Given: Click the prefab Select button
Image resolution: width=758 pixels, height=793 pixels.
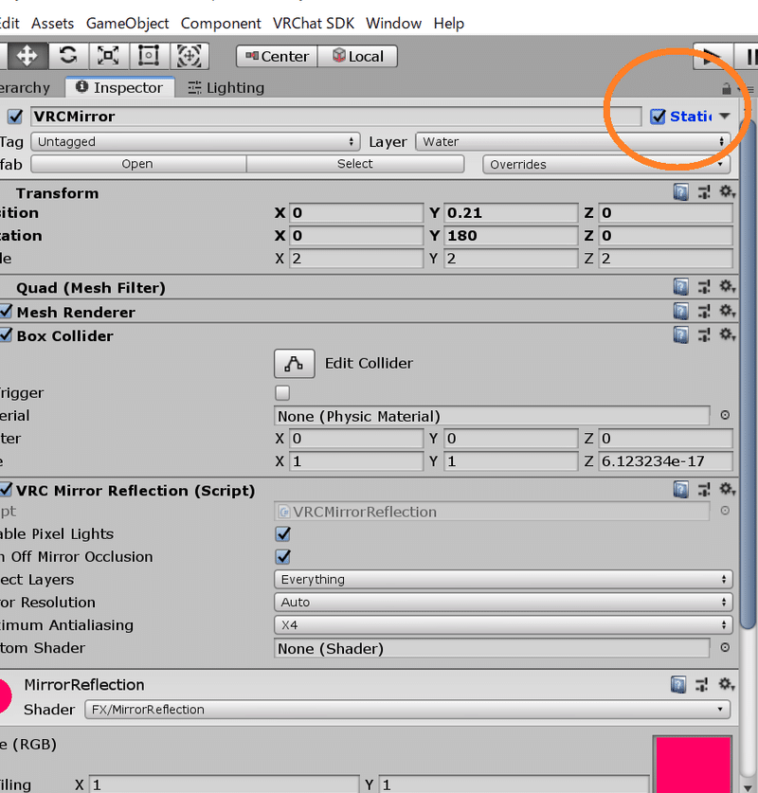Looking at the screenshot, I should click(x=355, y=164).
